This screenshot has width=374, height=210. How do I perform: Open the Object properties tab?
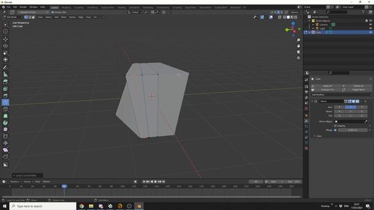click(306, 116)
